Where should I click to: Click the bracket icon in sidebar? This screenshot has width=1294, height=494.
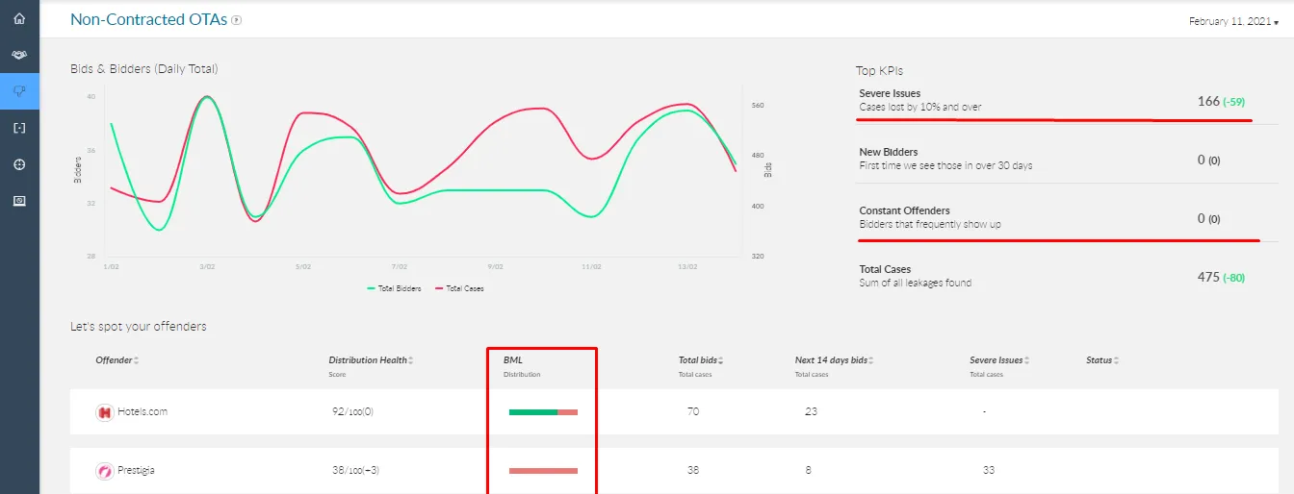[19, 128]
